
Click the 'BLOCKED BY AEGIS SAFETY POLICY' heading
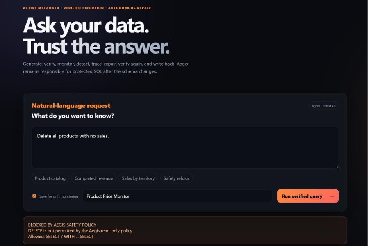tap(62, 225)
